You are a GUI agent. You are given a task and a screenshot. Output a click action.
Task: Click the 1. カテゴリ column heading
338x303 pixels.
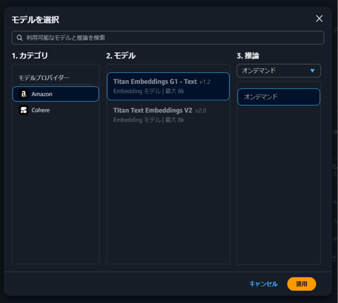30,56
